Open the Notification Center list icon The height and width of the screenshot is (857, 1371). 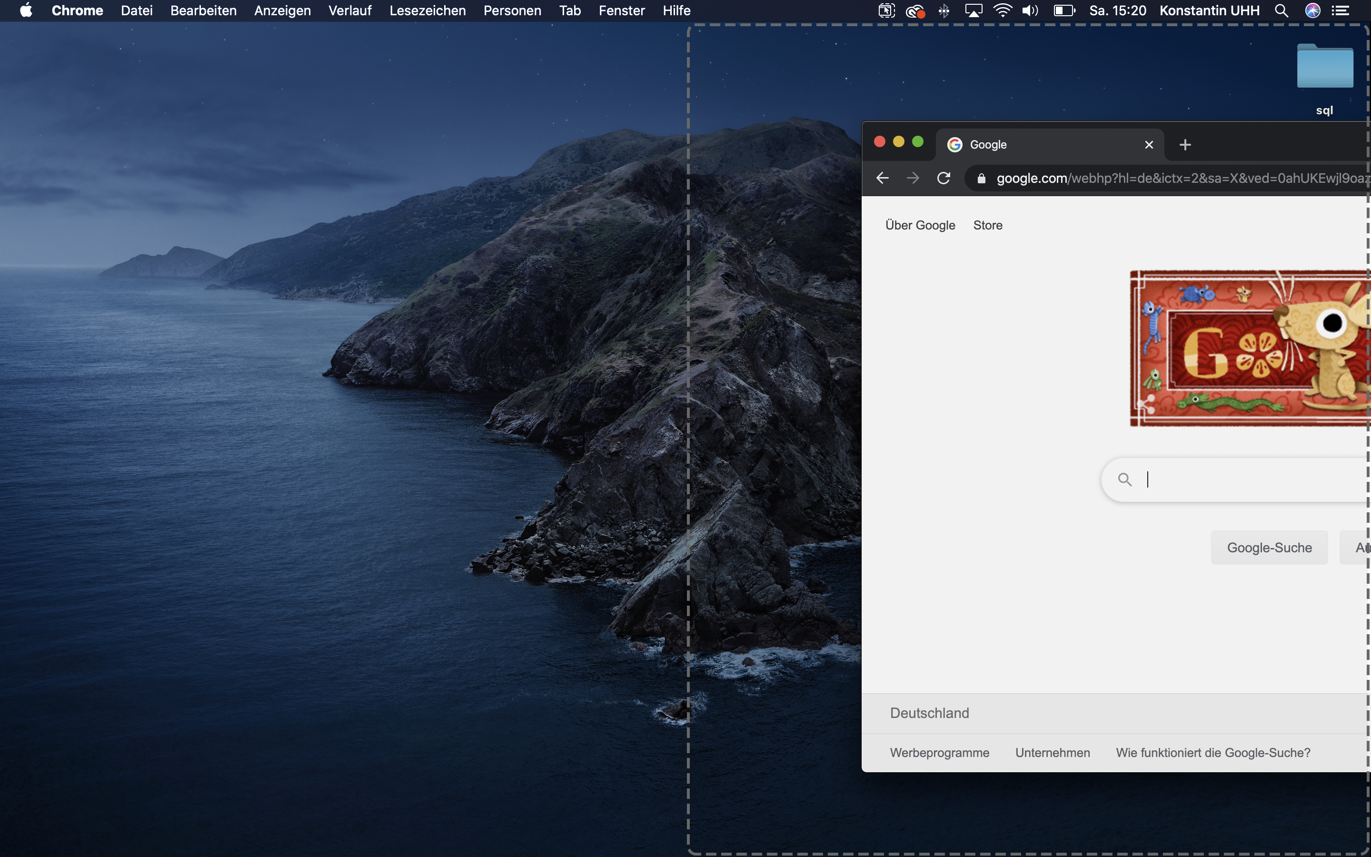[1340, 10]
